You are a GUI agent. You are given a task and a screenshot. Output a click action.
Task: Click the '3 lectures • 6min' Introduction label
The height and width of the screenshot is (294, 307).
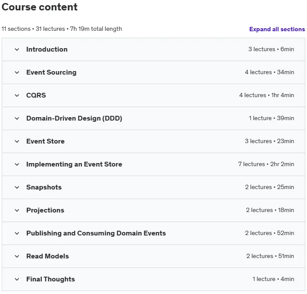[271, 49]
